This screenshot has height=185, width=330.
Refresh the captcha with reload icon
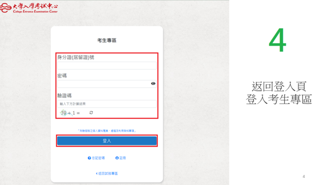point(91,113)
